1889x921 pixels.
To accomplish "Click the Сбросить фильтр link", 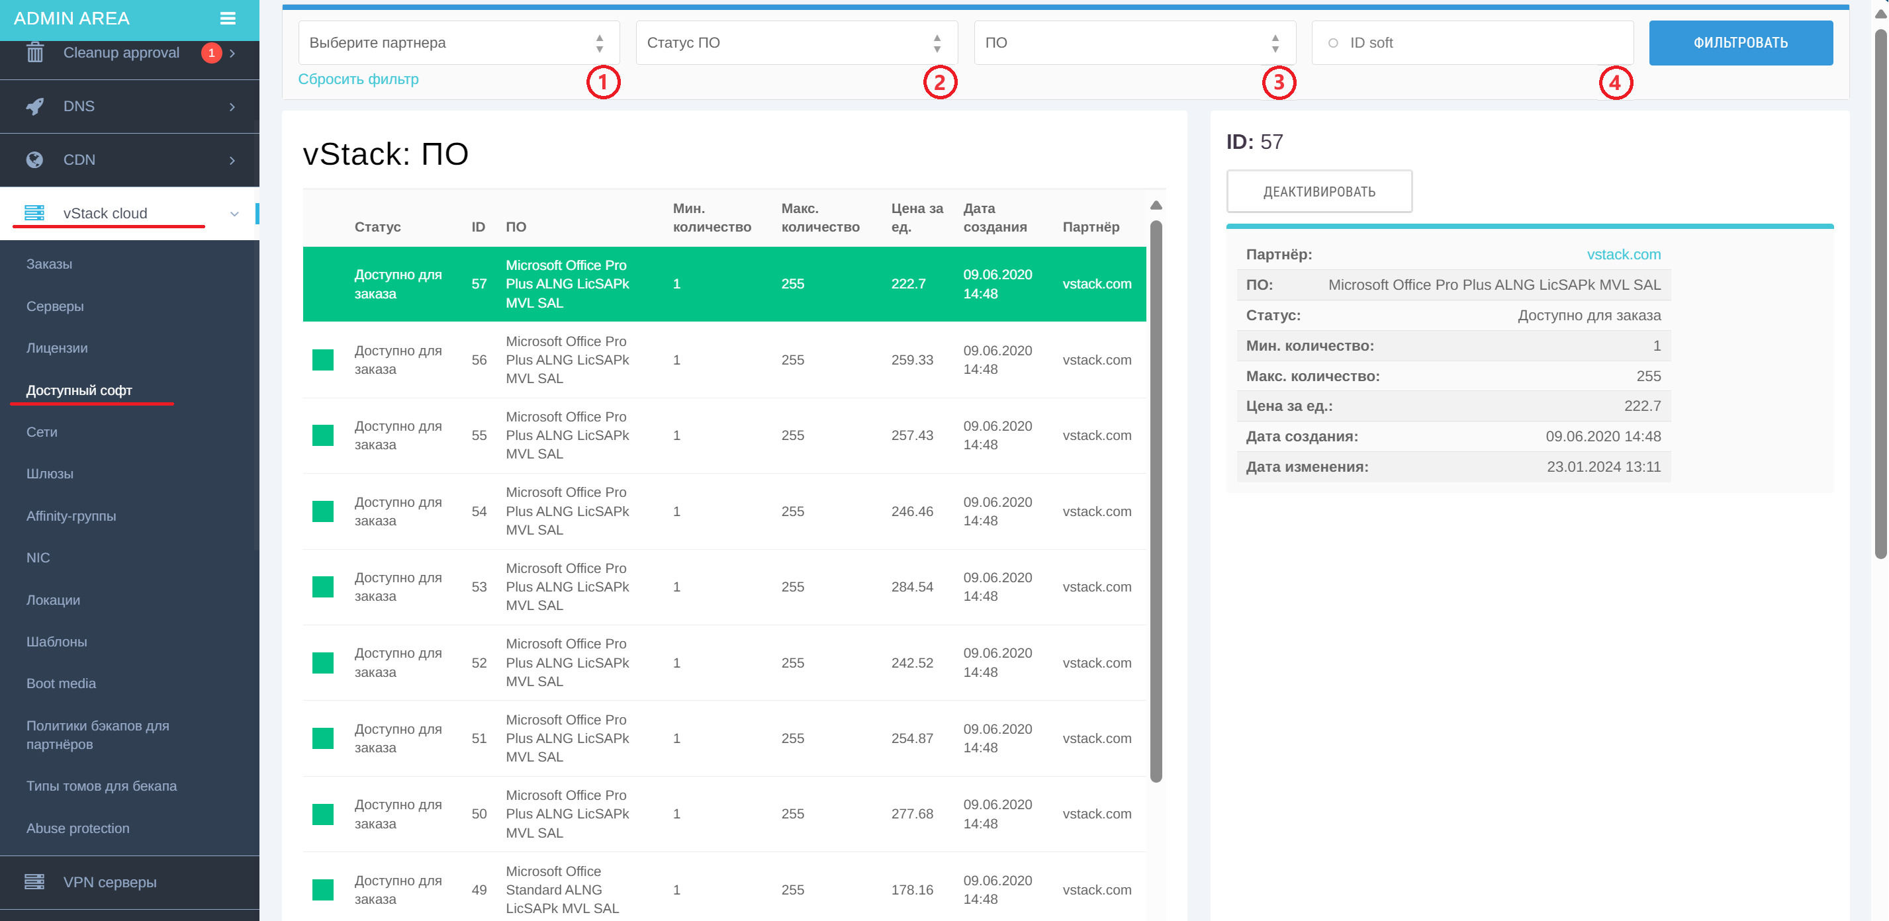I will pyautogui.click(x=358, y=79).
